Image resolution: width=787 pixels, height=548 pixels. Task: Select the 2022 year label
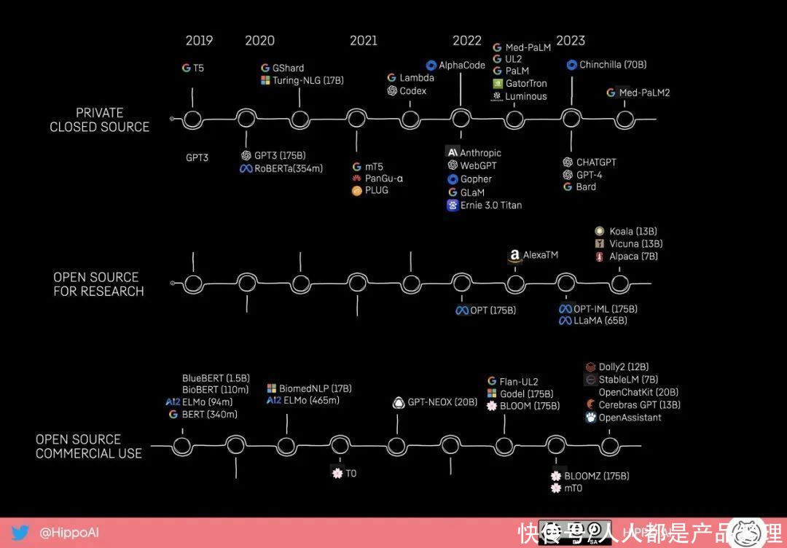467,41
